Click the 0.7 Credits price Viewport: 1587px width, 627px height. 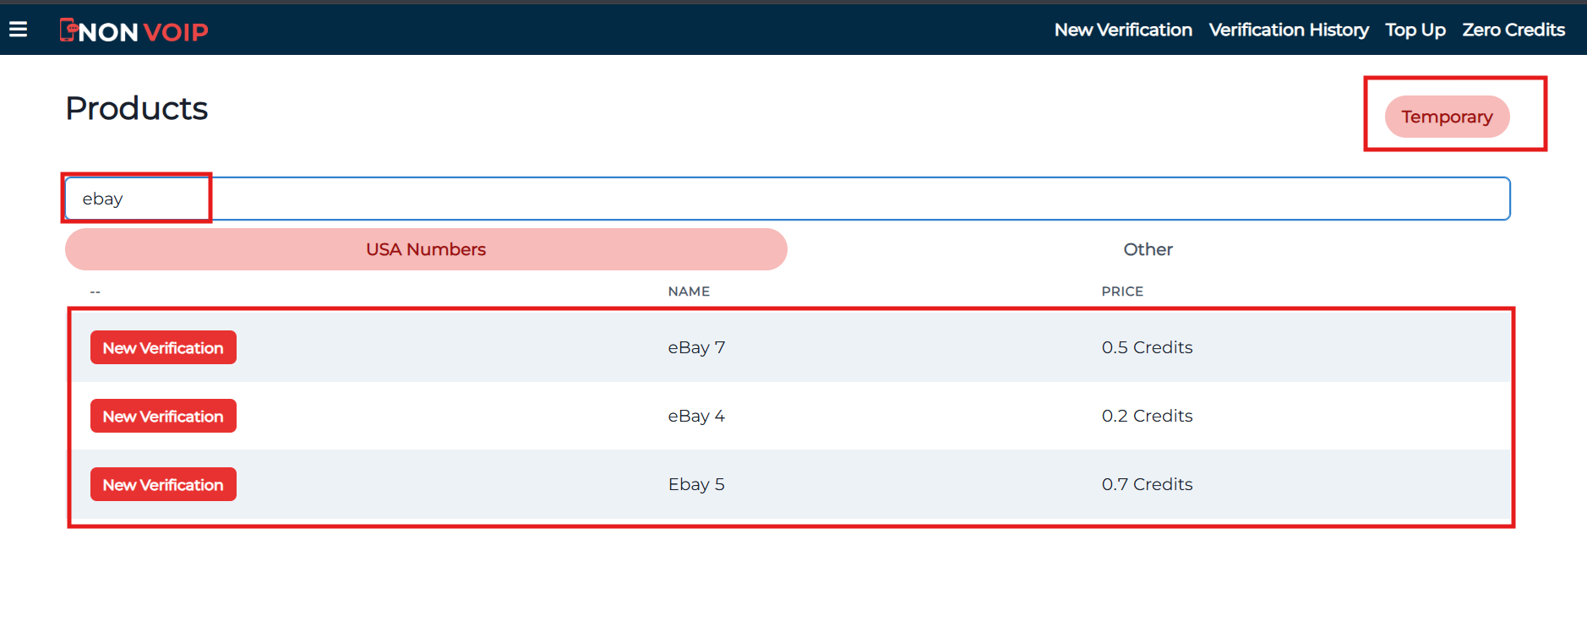[x=1147, y=484]
